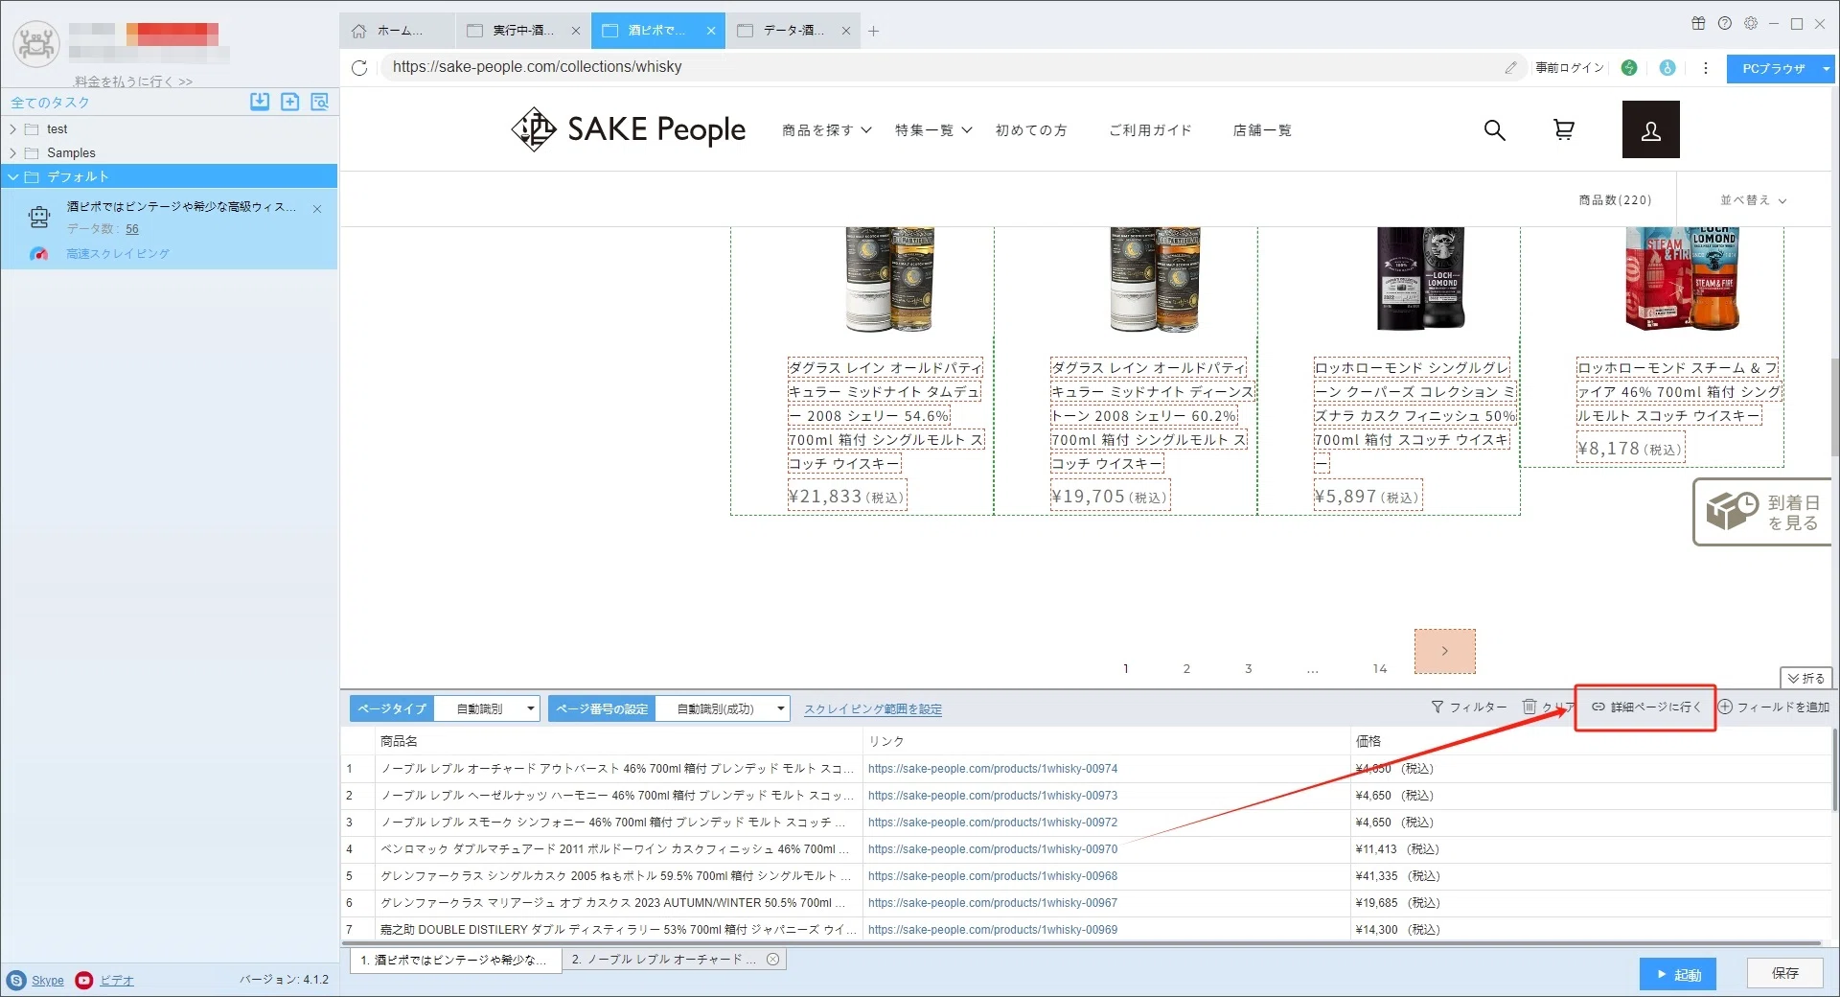Screen dimensions: 1840x997
Task: Open the shopping cart icon
Action: coord(1563,129)
